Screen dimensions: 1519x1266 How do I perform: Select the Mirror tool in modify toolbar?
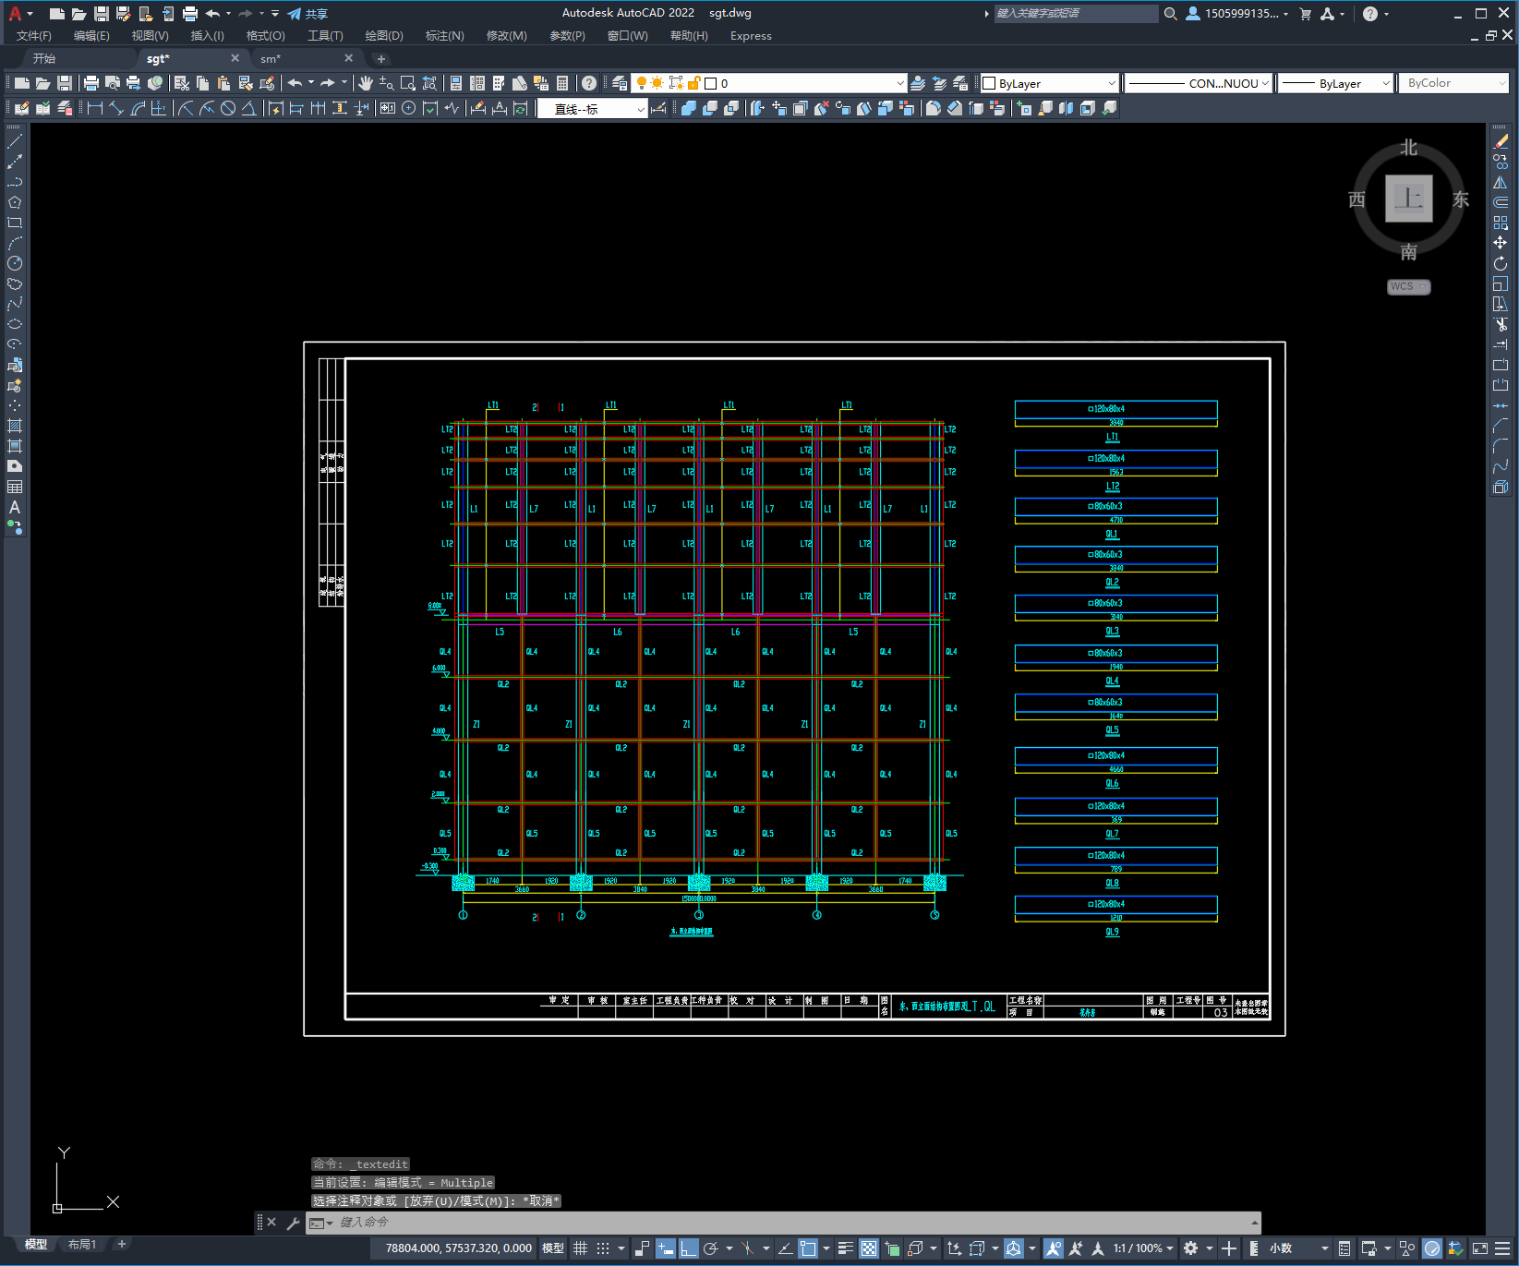click(x=1501, y=182)
